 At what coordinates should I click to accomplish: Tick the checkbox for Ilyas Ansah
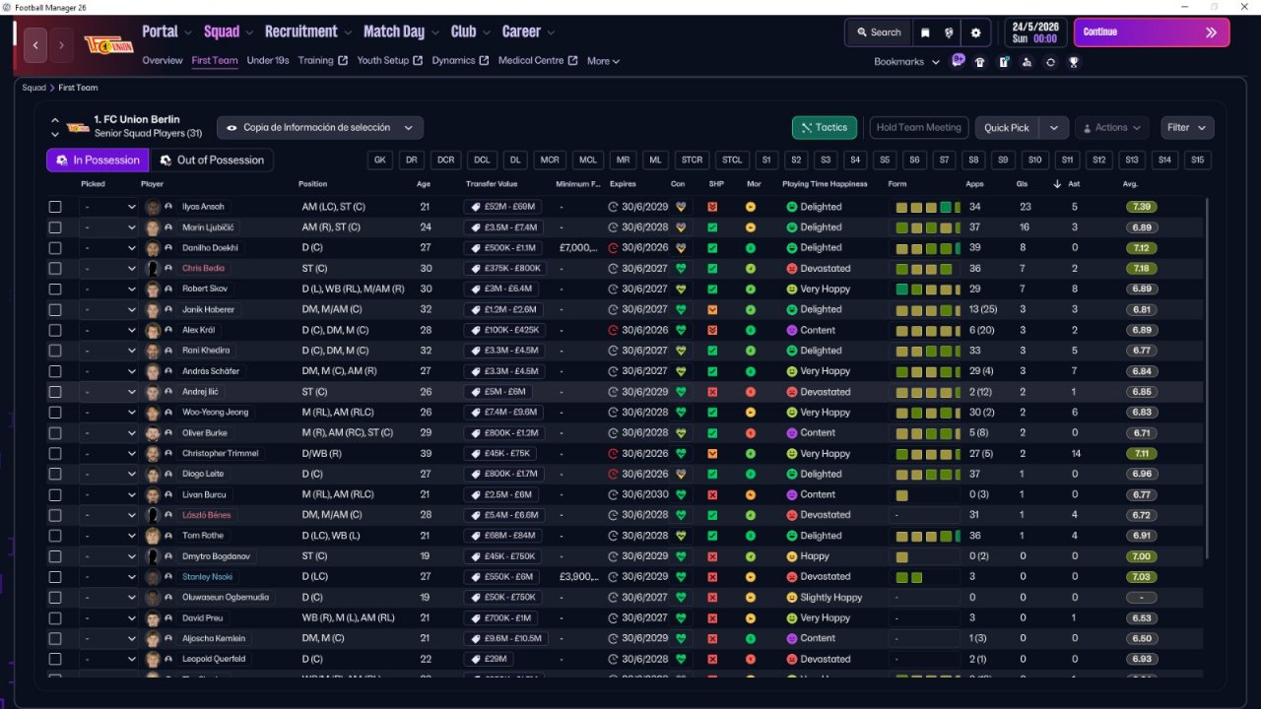pos(55,207)
